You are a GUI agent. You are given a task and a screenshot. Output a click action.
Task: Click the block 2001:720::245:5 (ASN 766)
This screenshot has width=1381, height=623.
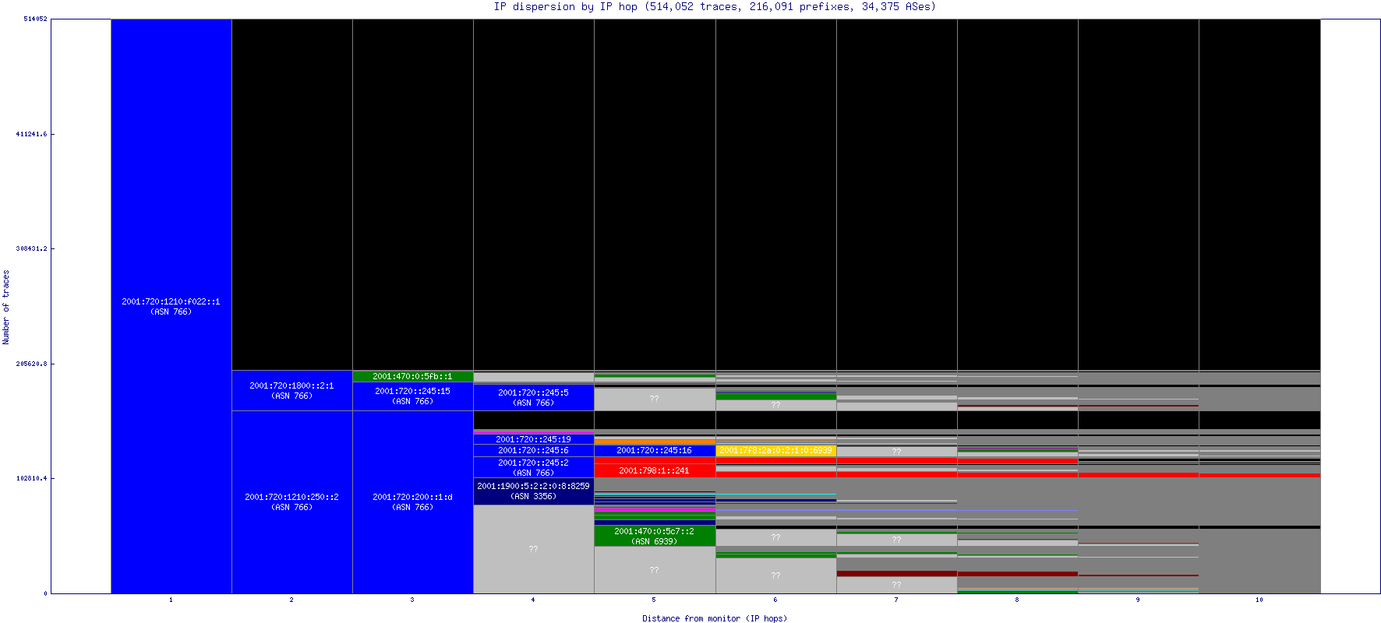coord(534,398)
